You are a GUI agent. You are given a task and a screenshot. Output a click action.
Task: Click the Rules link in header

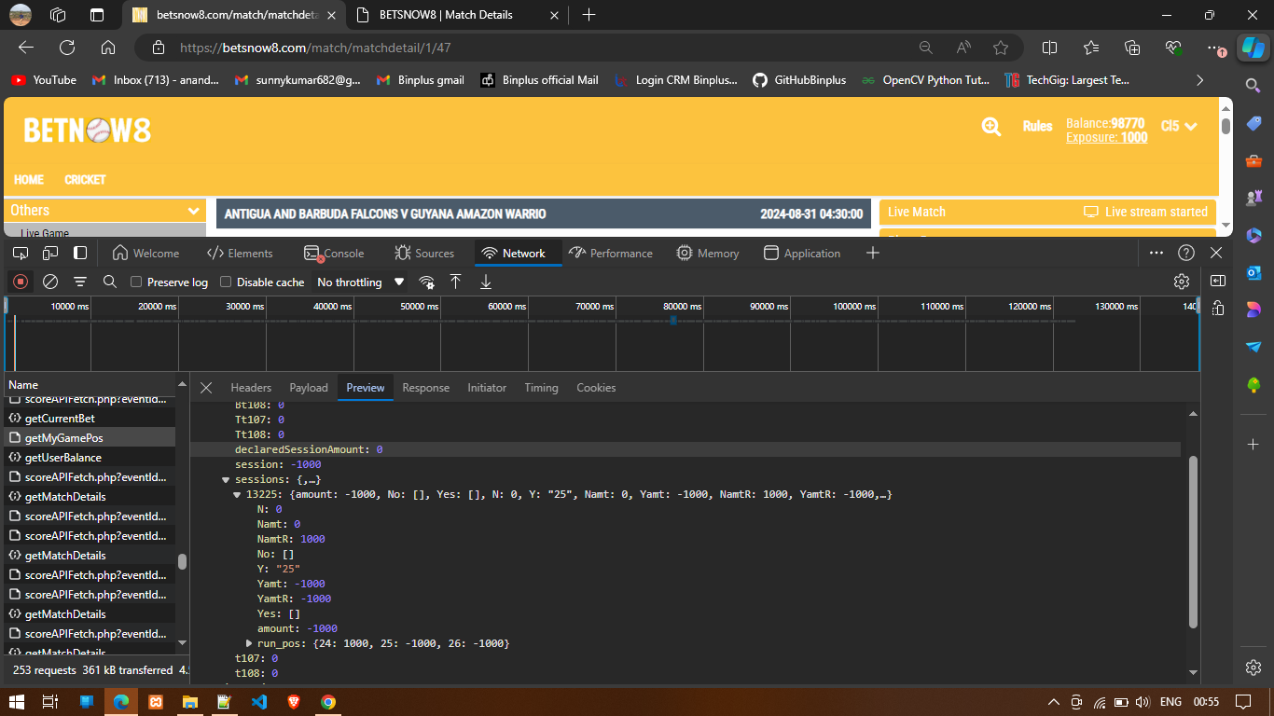pos(1037,126)
